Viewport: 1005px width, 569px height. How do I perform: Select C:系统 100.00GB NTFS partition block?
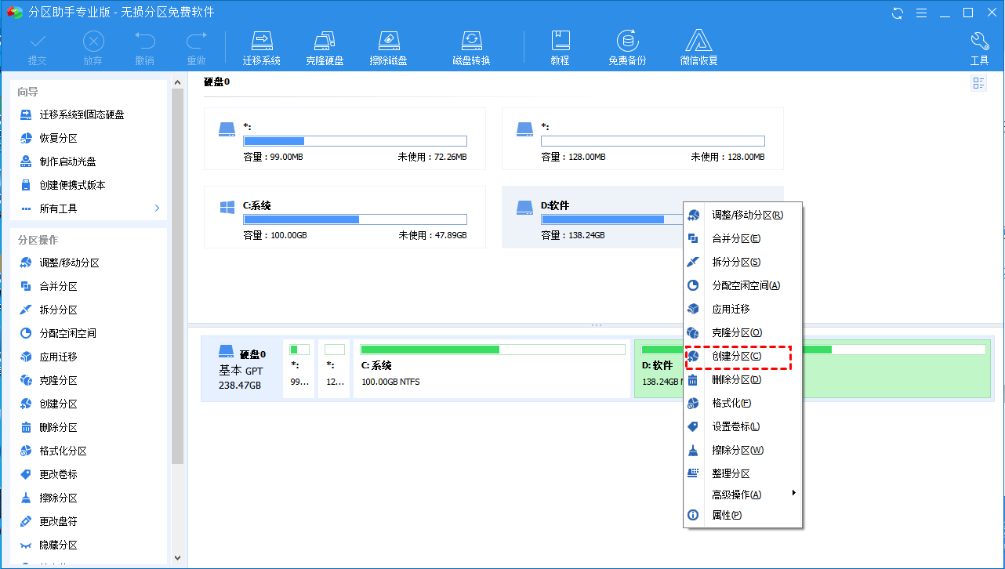[492, 368]
